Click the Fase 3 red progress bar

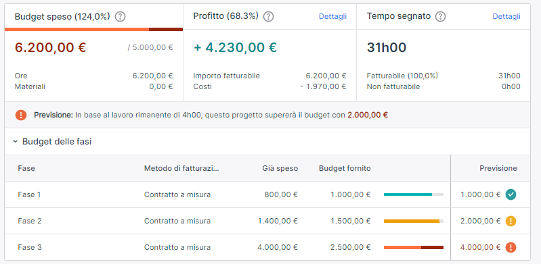tap(413, 247)
